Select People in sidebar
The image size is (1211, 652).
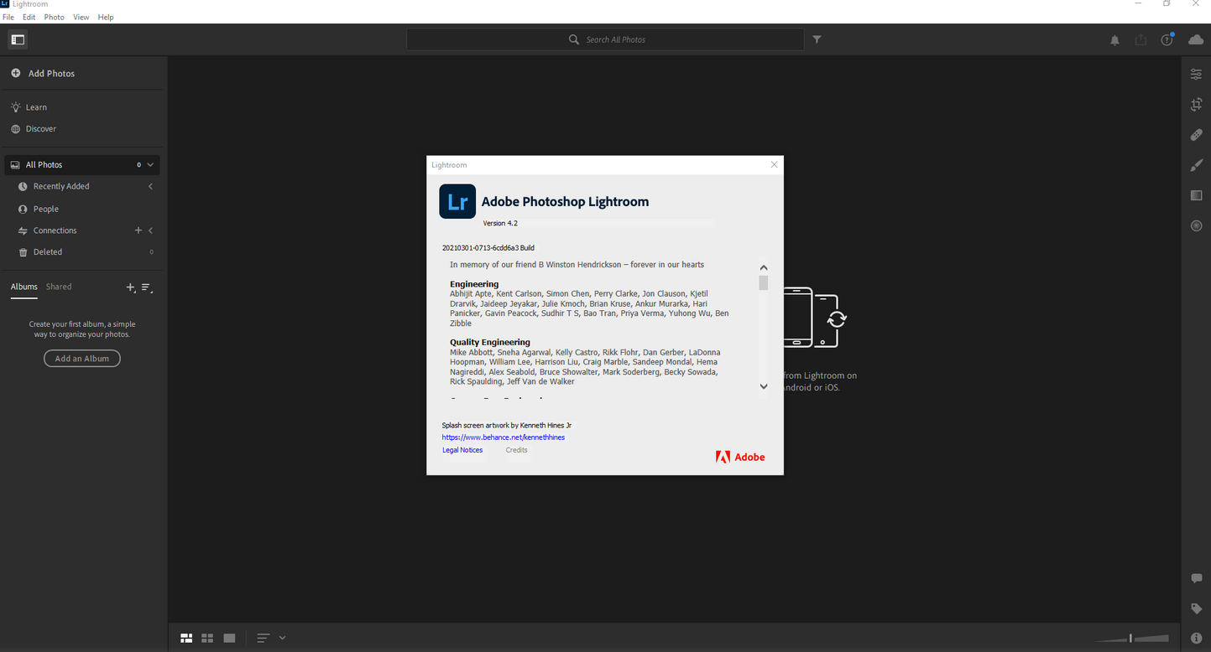[46, 209]
